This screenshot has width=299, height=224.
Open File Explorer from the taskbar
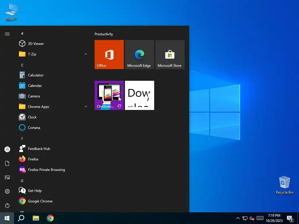coord(36,218)
